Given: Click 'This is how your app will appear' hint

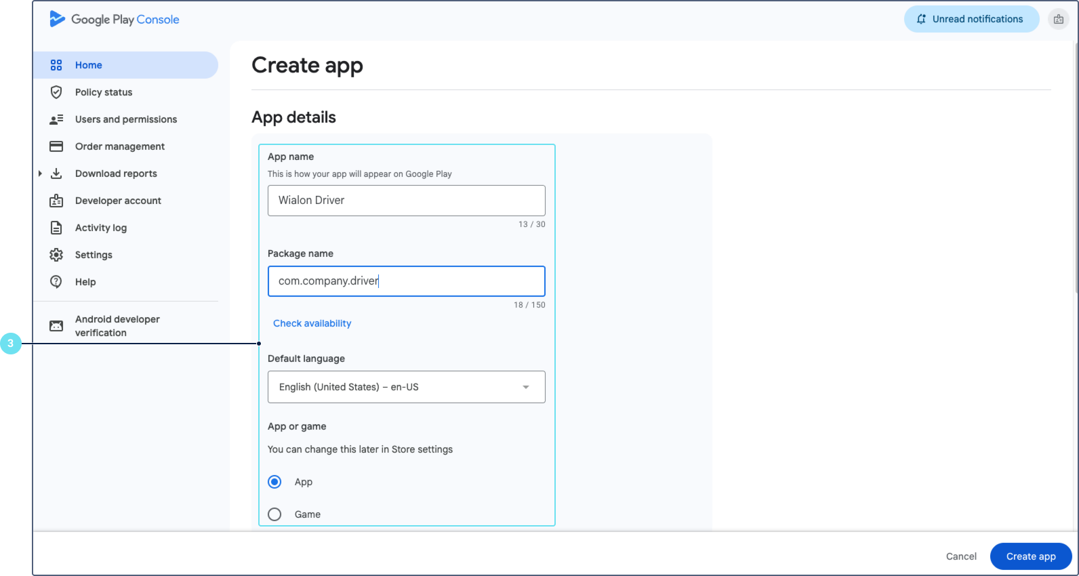Looking at the screenshot, I should coord(359,174).
